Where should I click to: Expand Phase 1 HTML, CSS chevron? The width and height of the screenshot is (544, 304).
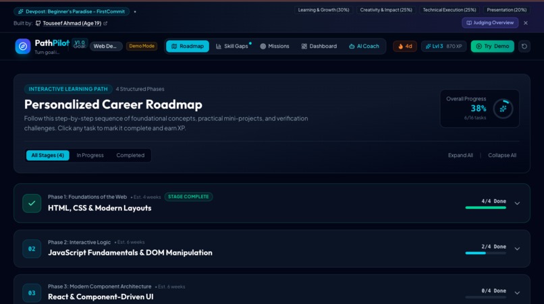point(517,204)
